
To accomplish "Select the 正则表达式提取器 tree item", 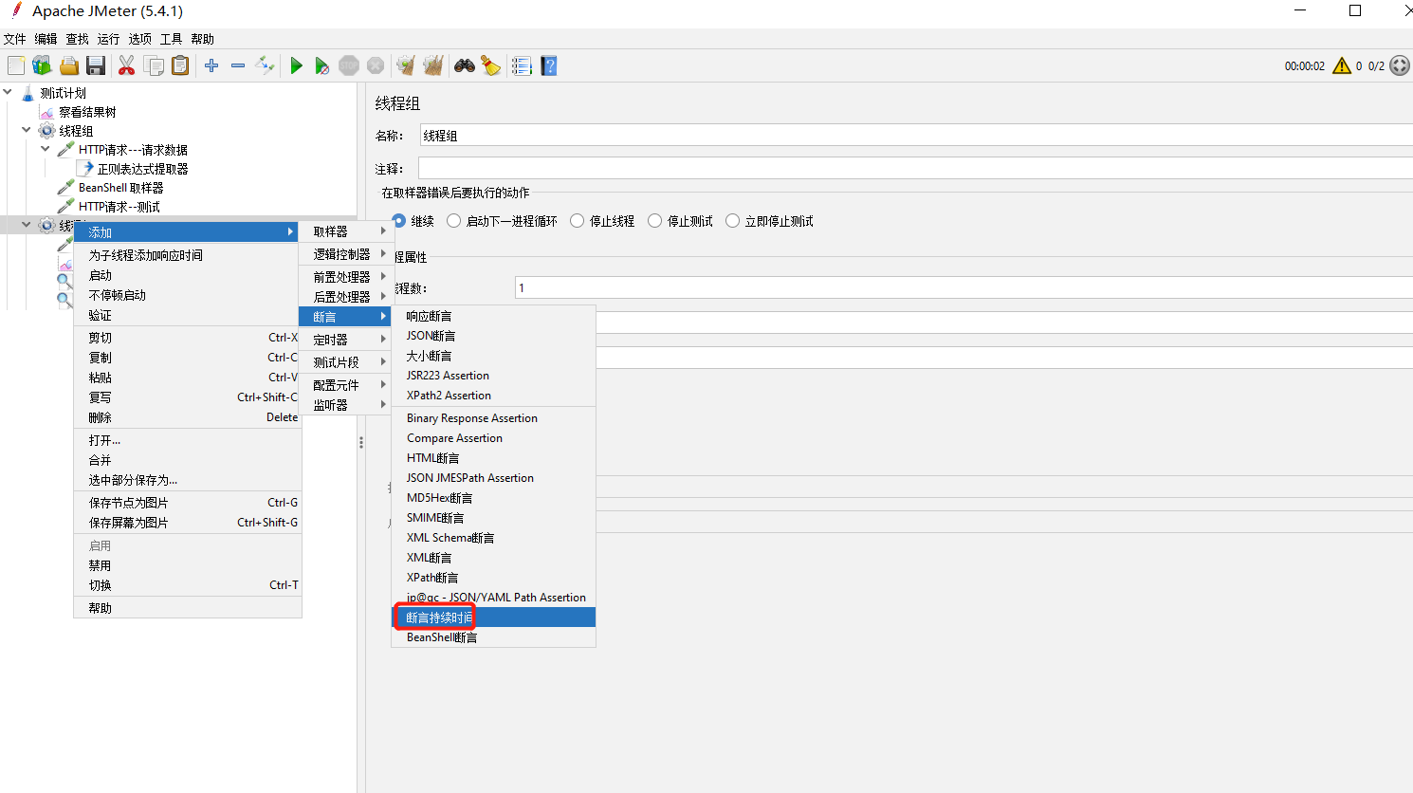I will coord(142,169).
